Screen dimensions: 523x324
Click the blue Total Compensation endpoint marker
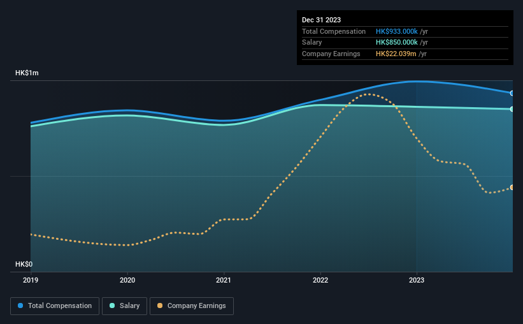click(512, 93)
